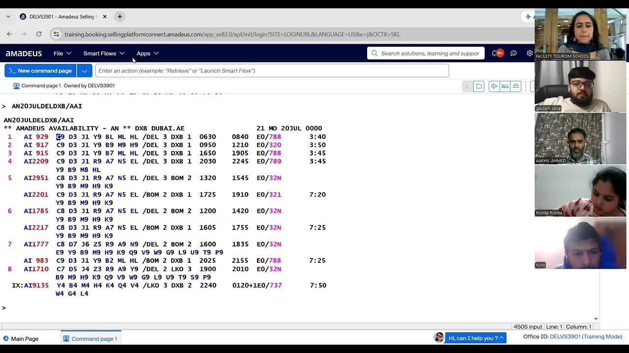The height and width of the screenshot is (353, 629).
Task: Click flight number AI1785
Action: point(36,211)
